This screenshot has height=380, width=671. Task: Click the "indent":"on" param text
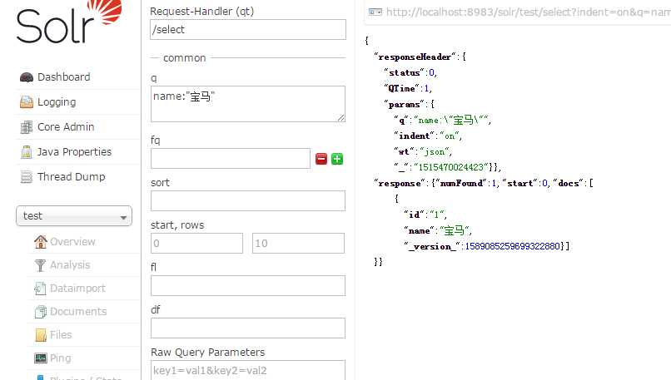(x=428, y=136)
